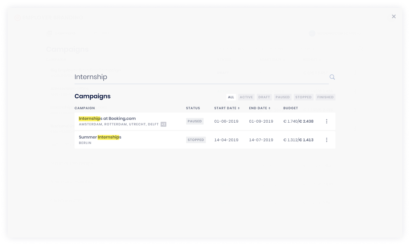This screenshot has height=245, width=410.
Task: Close the search overlay with the X
Action: [394, 16]
